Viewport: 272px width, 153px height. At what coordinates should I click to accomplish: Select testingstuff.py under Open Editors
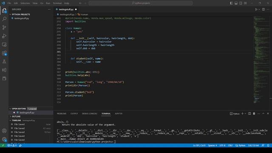[31, 113]
